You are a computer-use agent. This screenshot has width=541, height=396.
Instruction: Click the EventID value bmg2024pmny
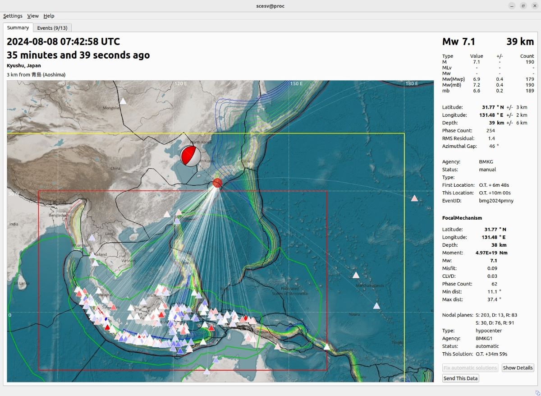point(496,201)
